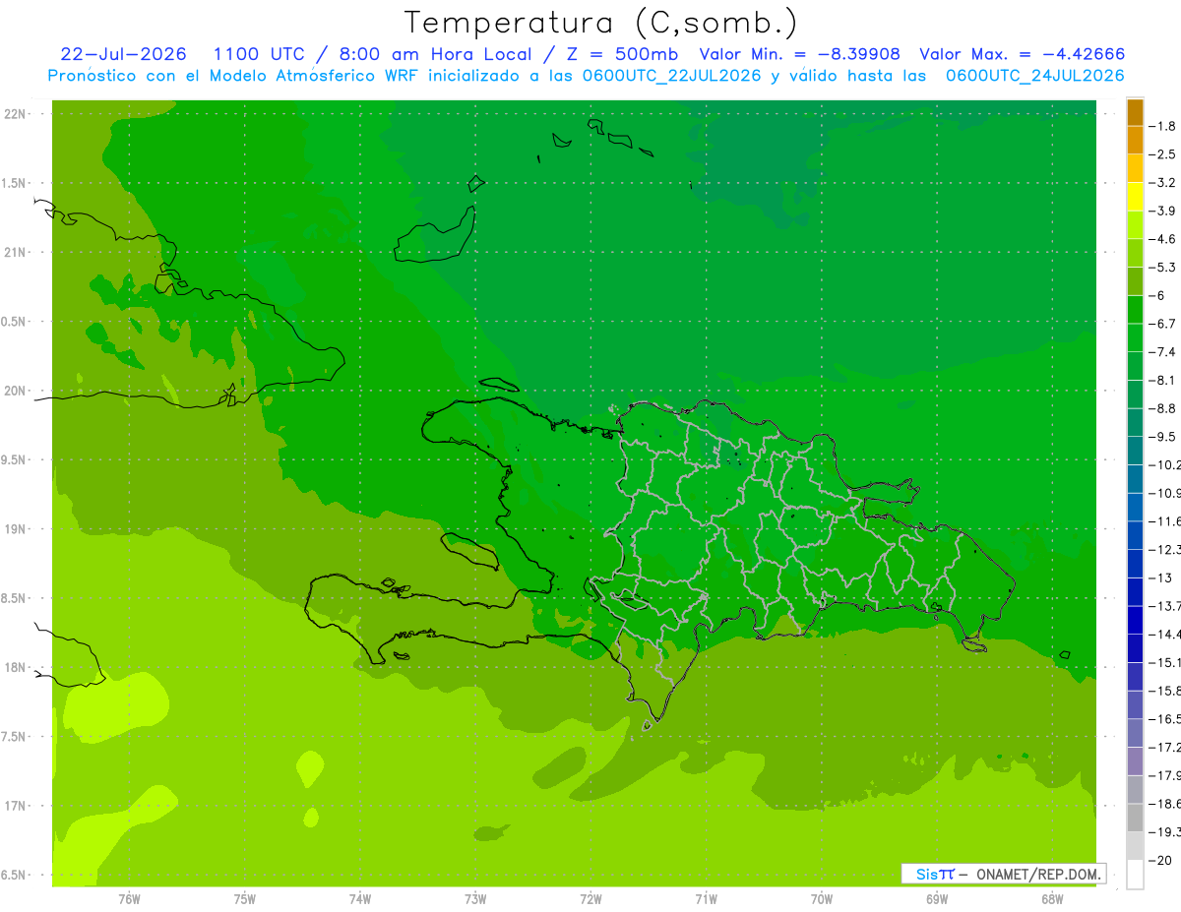This screenshot has width=1181, height=912.
Task: Click the '76W' longitude axis label
Action: click(129, 899)
